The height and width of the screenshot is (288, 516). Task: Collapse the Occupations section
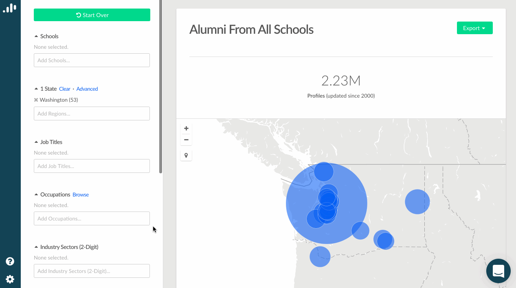(x=36, y=194)
